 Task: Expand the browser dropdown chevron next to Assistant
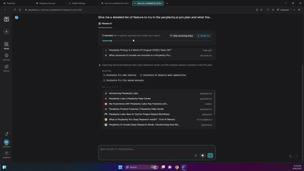click(x=294, y=10)
